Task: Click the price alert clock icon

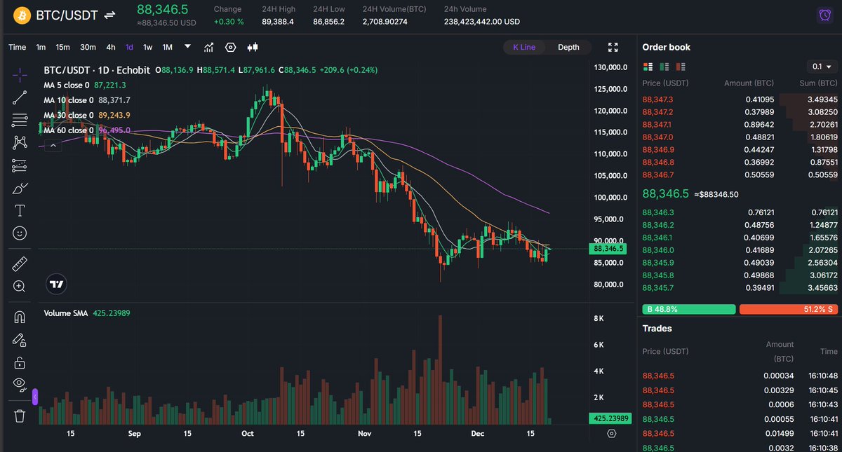Action: [x=824, y=15]
